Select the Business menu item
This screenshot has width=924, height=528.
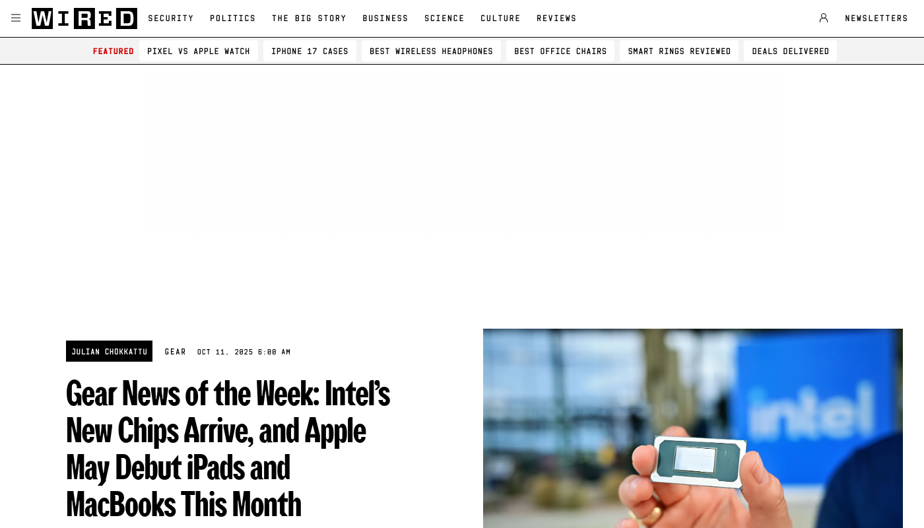tap(385, 18)
